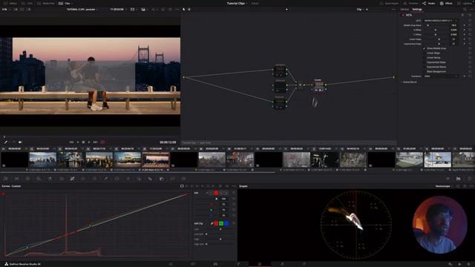Search the effects inspector

point(465,10)
